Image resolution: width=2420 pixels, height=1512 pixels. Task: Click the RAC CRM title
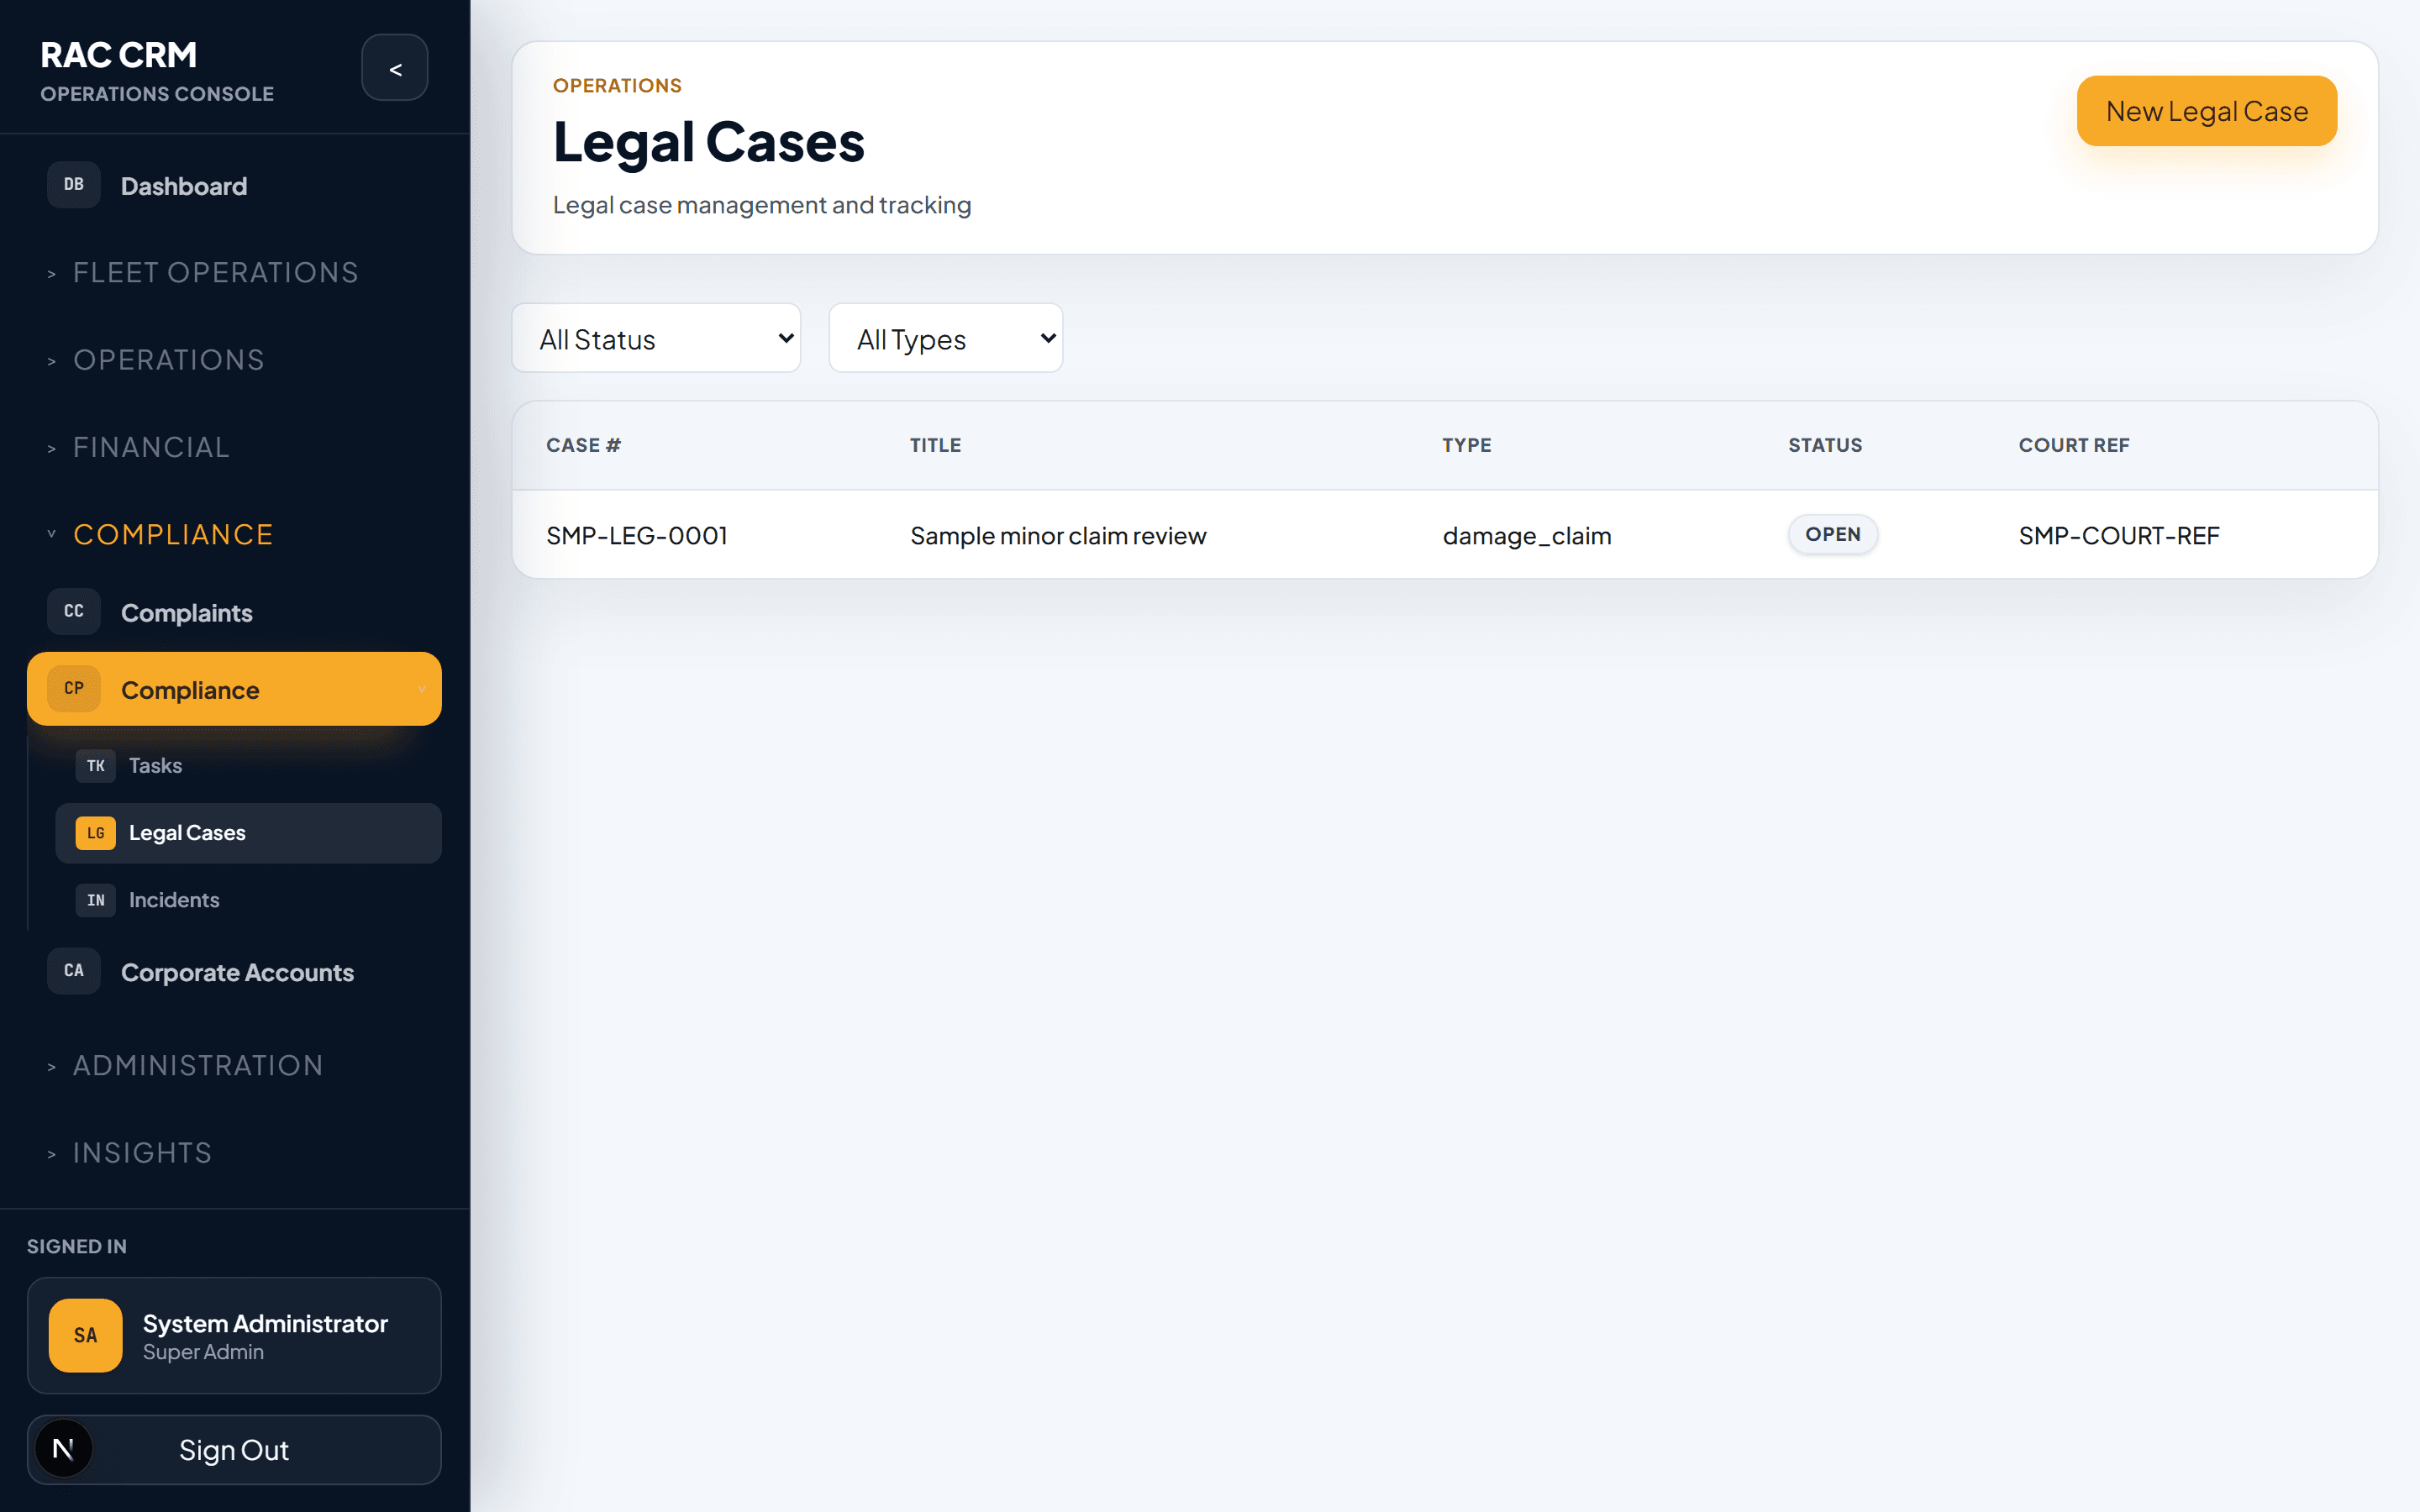[118, 55]
